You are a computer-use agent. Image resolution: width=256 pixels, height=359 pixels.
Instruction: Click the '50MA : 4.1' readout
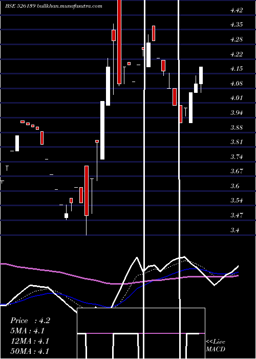(x=30, y=351)
